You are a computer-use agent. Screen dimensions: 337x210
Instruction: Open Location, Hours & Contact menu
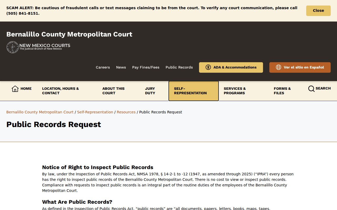[61, 91]
